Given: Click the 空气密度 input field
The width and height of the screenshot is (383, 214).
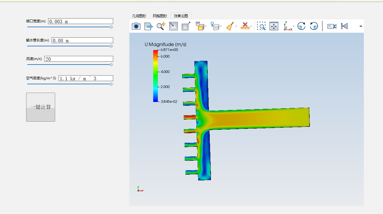Looking at the screenshot, I should pos(86,78).
